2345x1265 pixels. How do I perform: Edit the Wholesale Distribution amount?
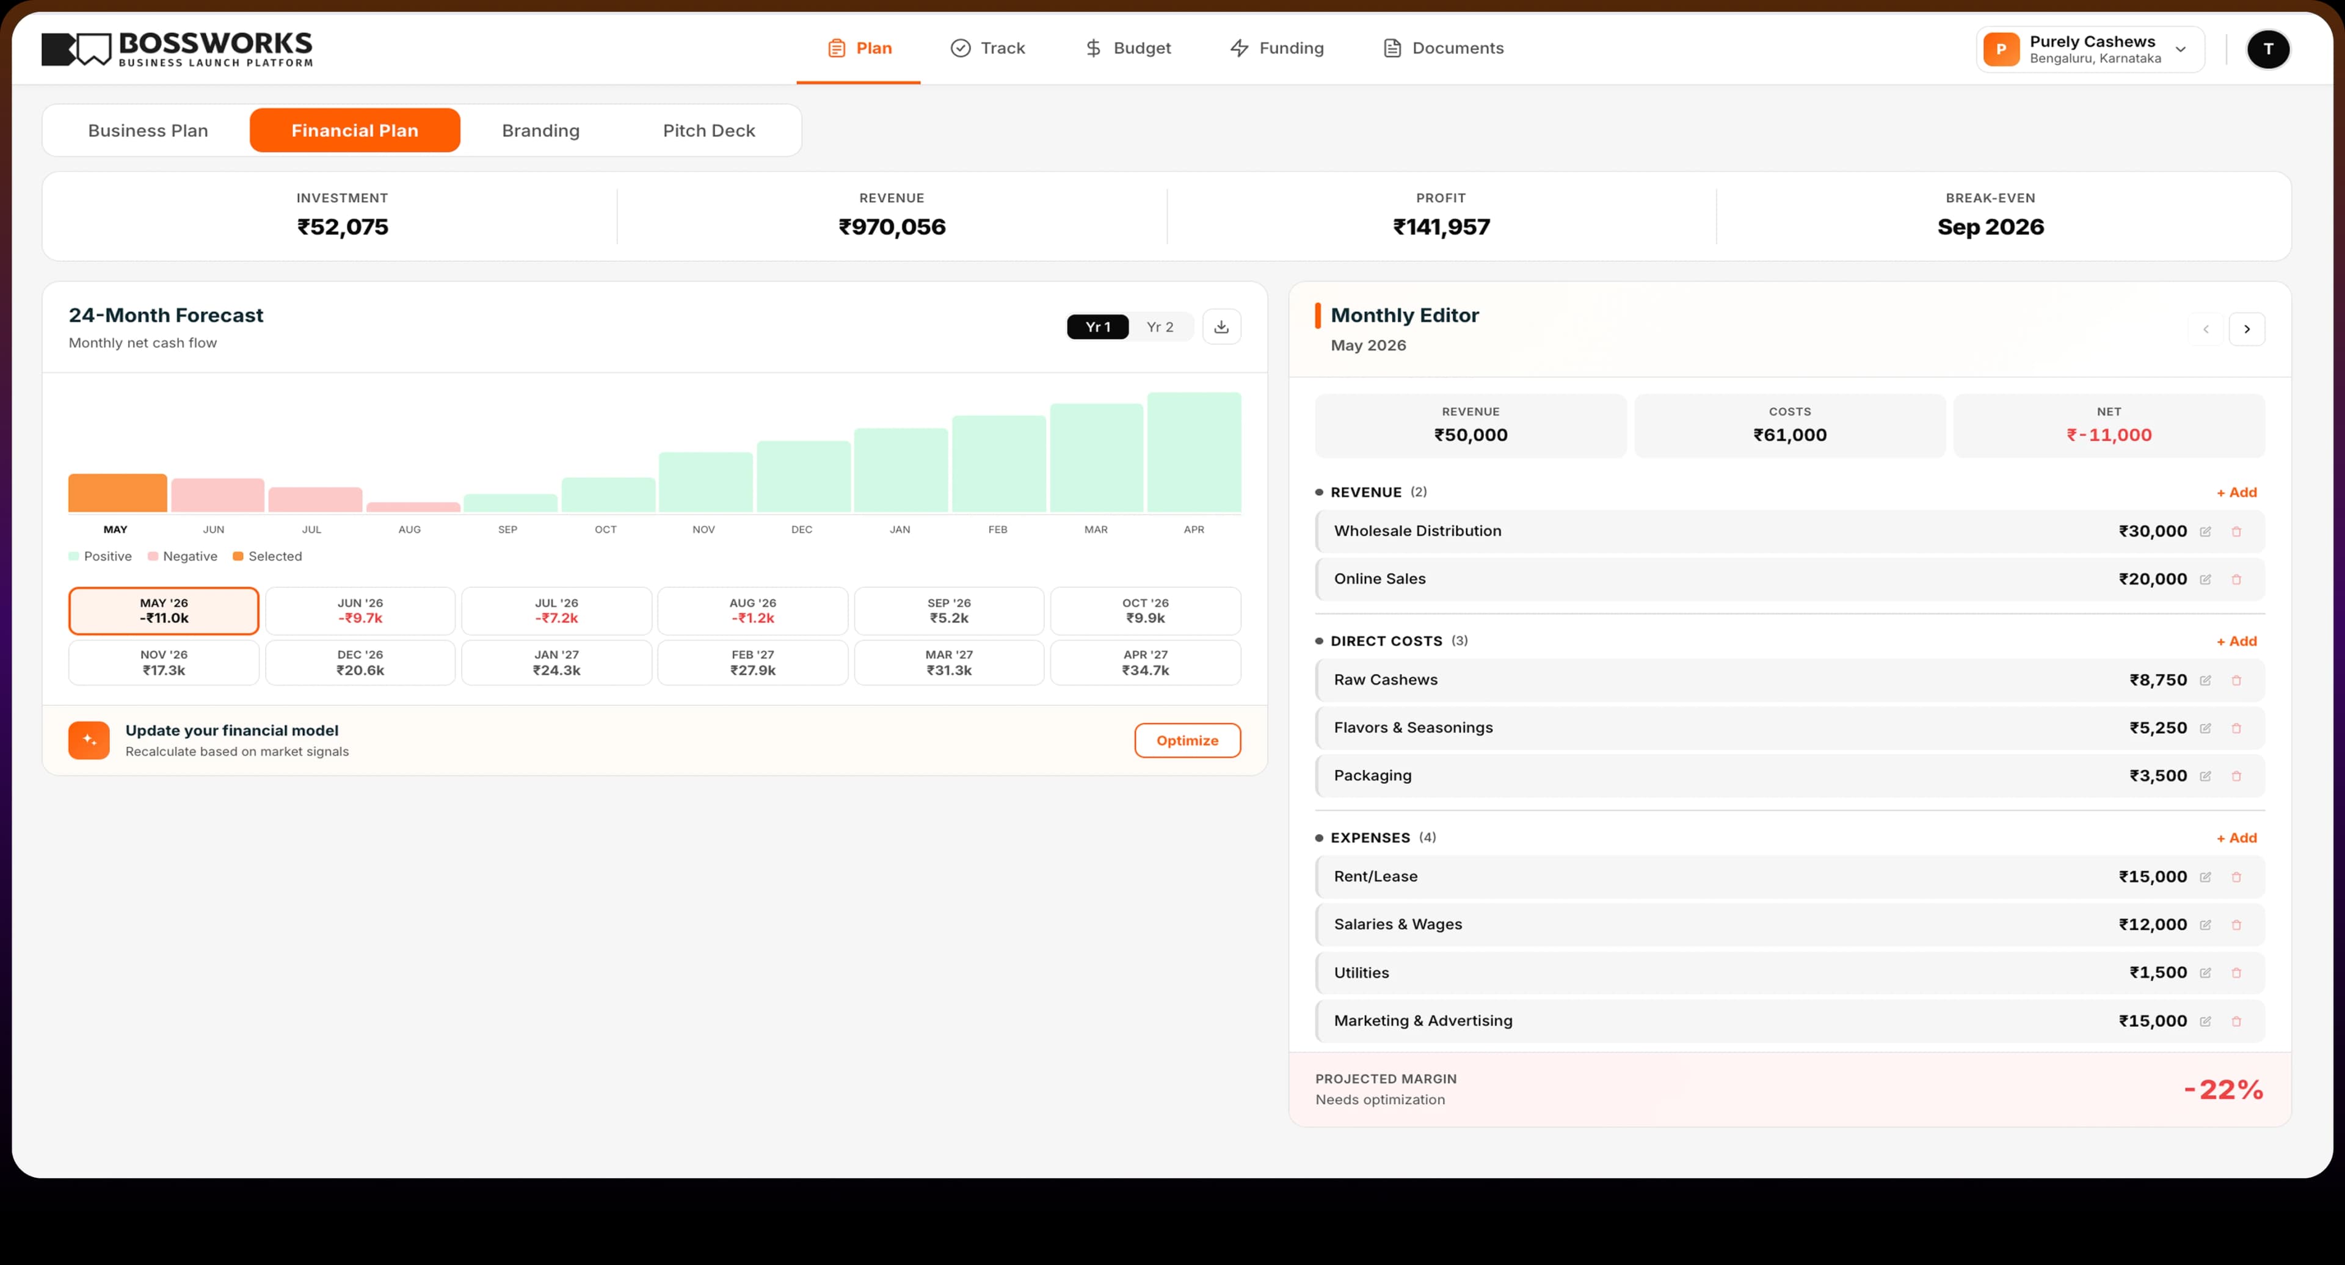2205,532
